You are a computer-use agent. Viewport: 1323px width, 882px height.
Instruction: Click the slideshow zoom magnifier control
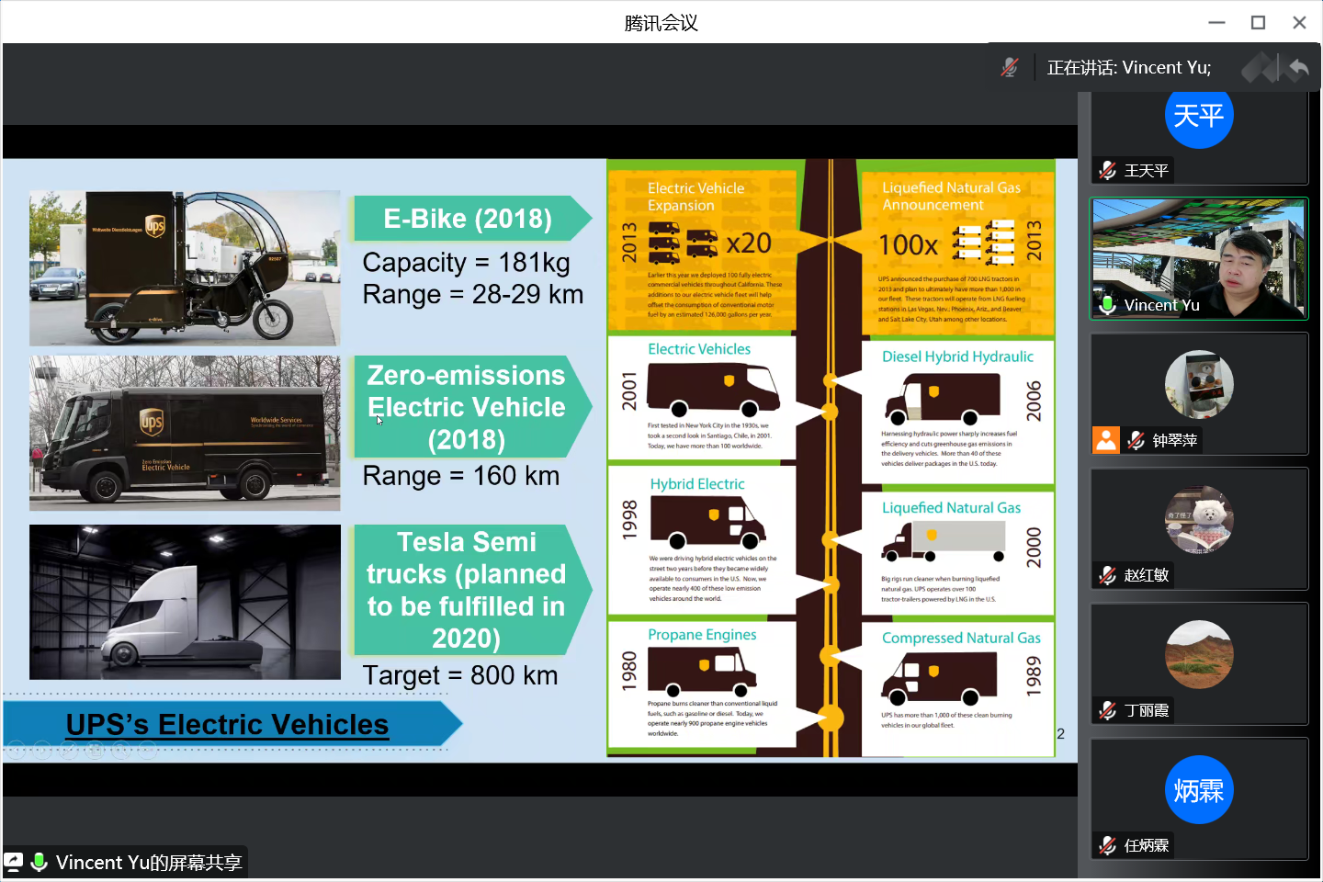(120, 751)
